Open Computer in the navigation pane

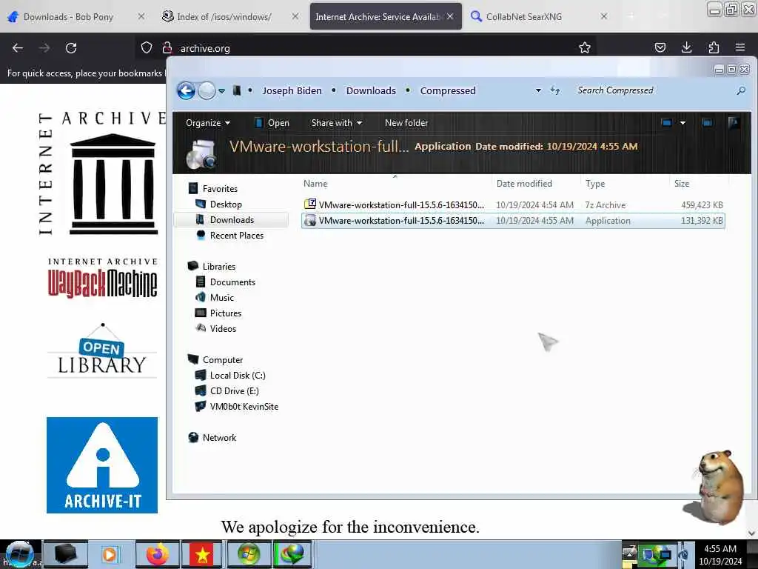[x=222, y=360]
